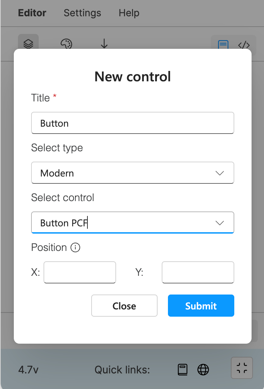Image resolution: width=264 pixels, height=389 pixels.
Task: Open the layers panel icon
Action: tap(28, 42)
